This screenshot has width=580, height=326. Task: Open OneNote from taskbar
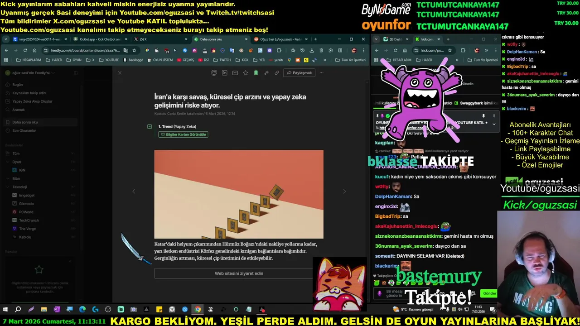pyautogui.click(x=57, y=310)
